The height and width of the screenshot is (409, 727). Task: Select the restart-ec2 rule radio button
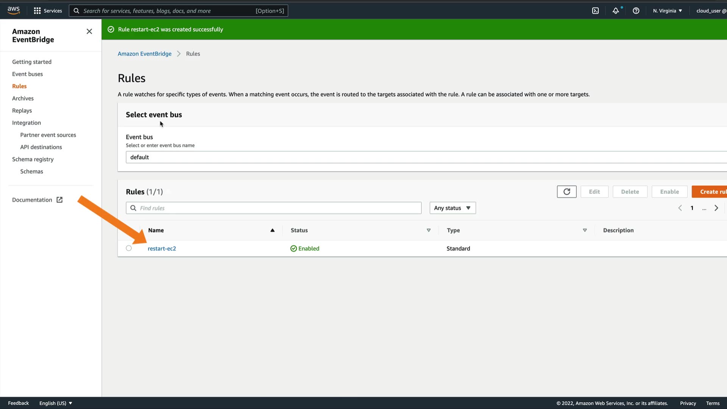pos(129,248)
